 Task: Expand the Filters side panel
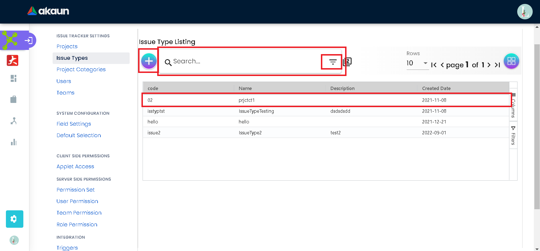[x=513, y=136]
